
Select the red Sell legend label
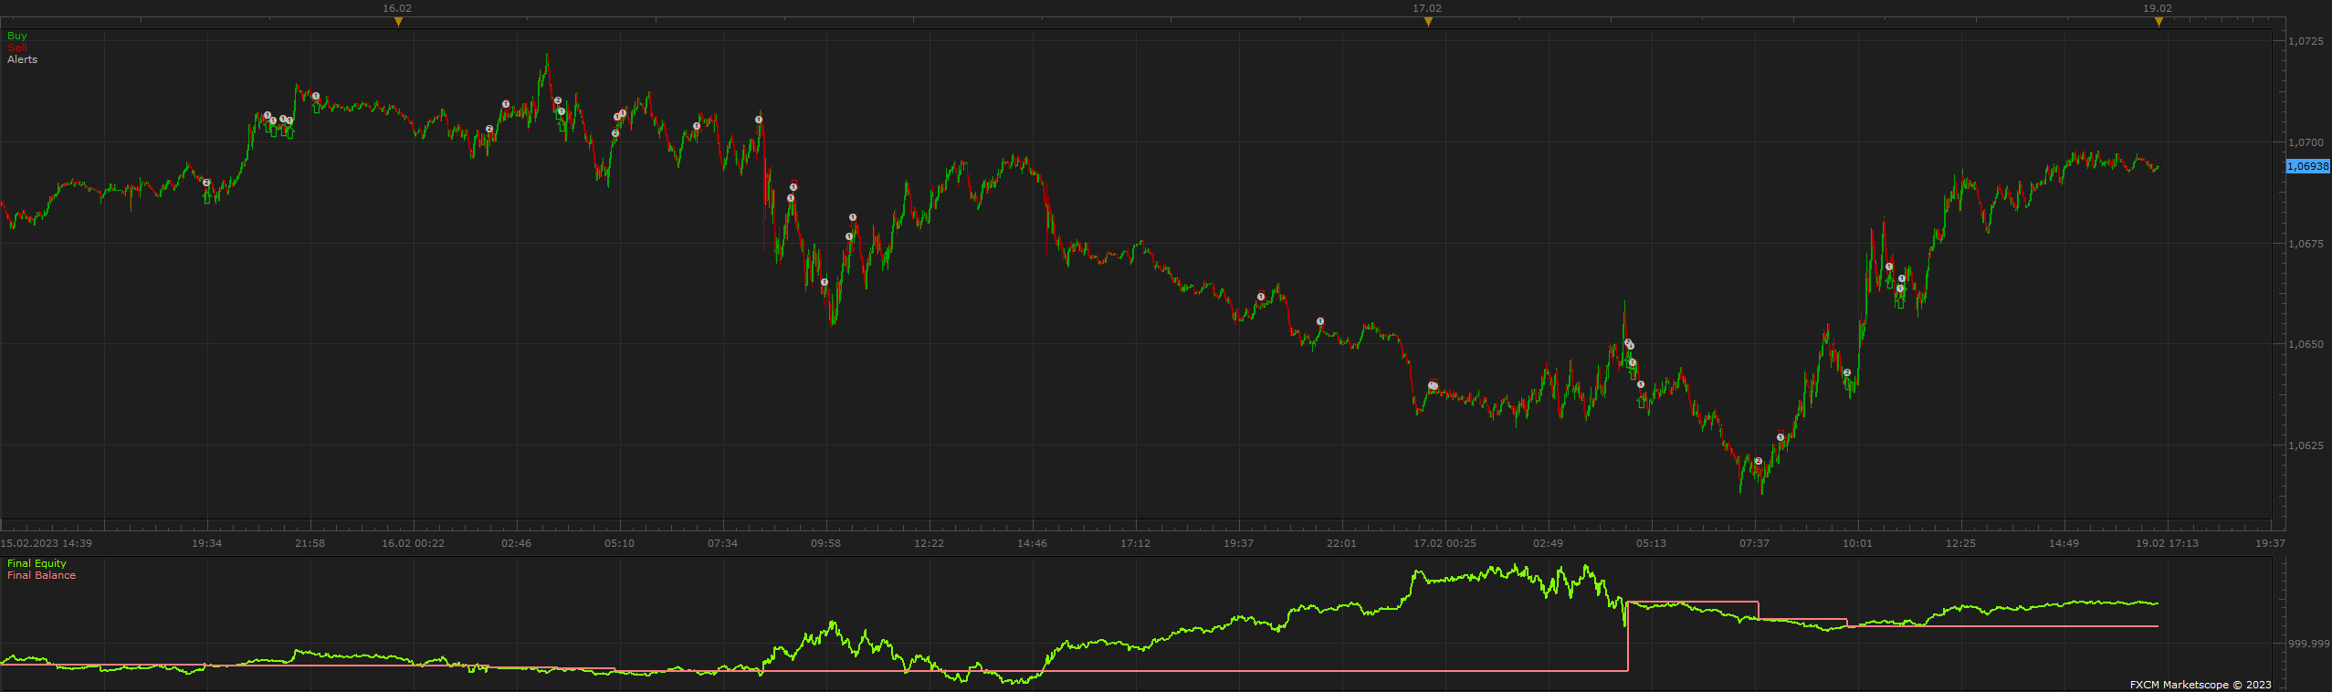[x=17, y=47]
